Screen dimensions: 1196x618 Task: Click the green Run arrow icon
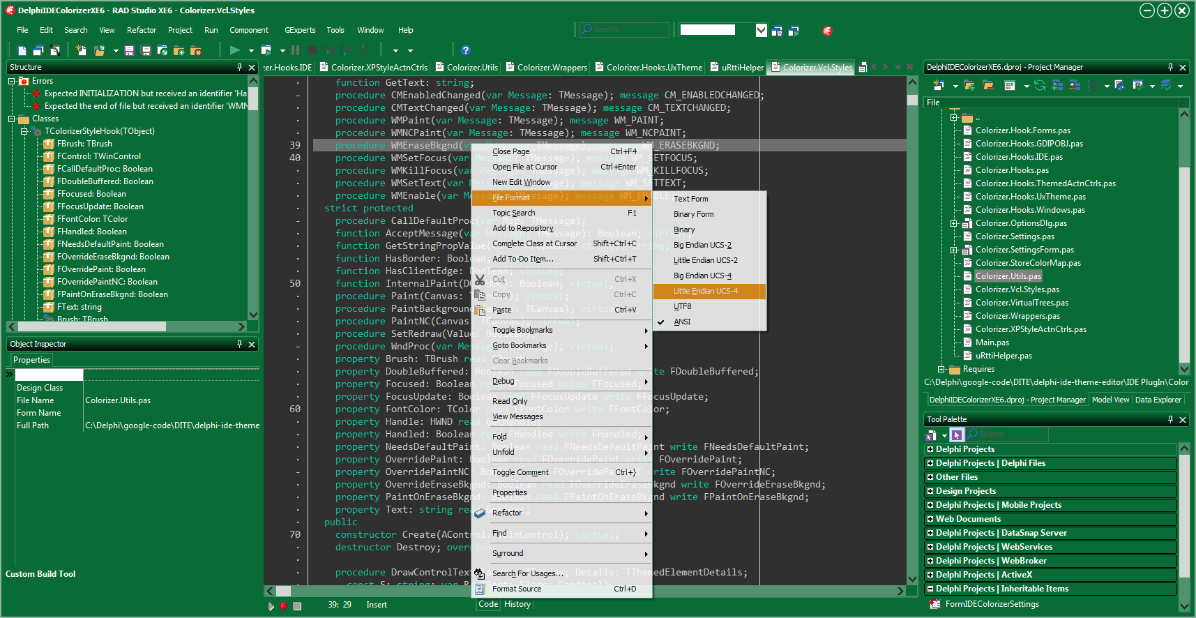(234, 50)
